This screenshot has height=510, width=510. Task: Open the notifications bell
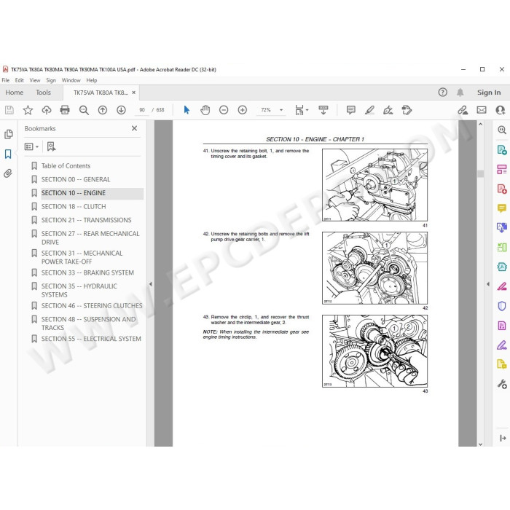460,93
